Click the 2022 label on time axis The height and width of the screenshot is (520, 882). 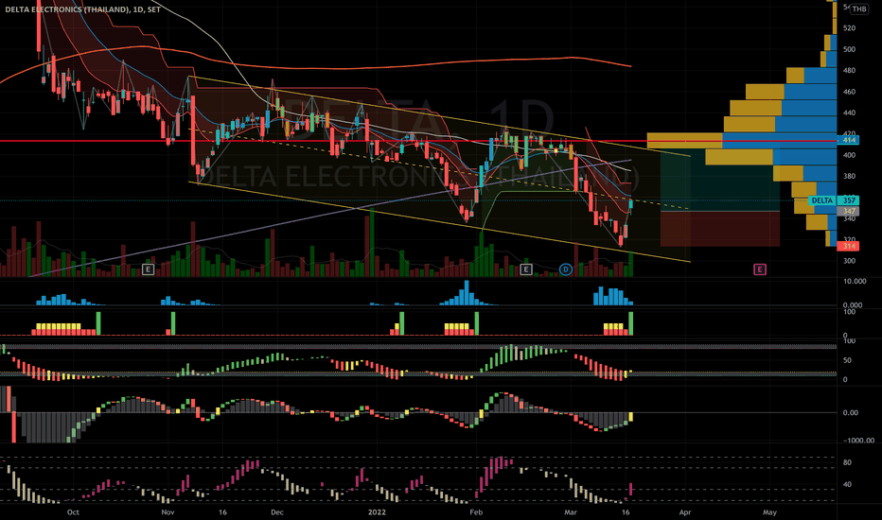tap(377, 512)
